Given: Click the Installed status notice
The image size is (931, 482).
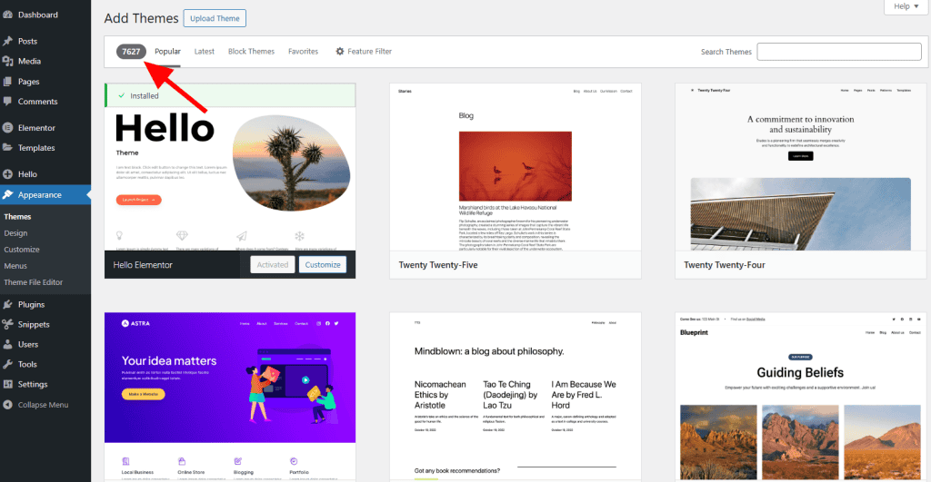Looking at the screenshot, I should (230, 95).
